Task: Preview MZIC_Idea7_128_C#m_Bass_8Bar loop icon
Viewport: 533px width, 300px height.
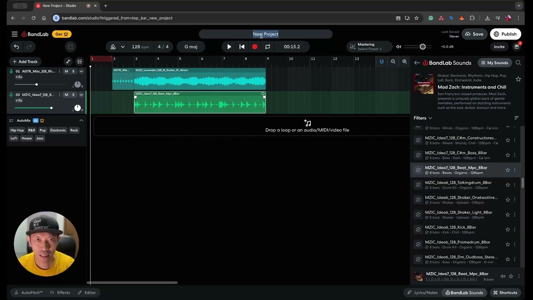Action: point(418,155)
